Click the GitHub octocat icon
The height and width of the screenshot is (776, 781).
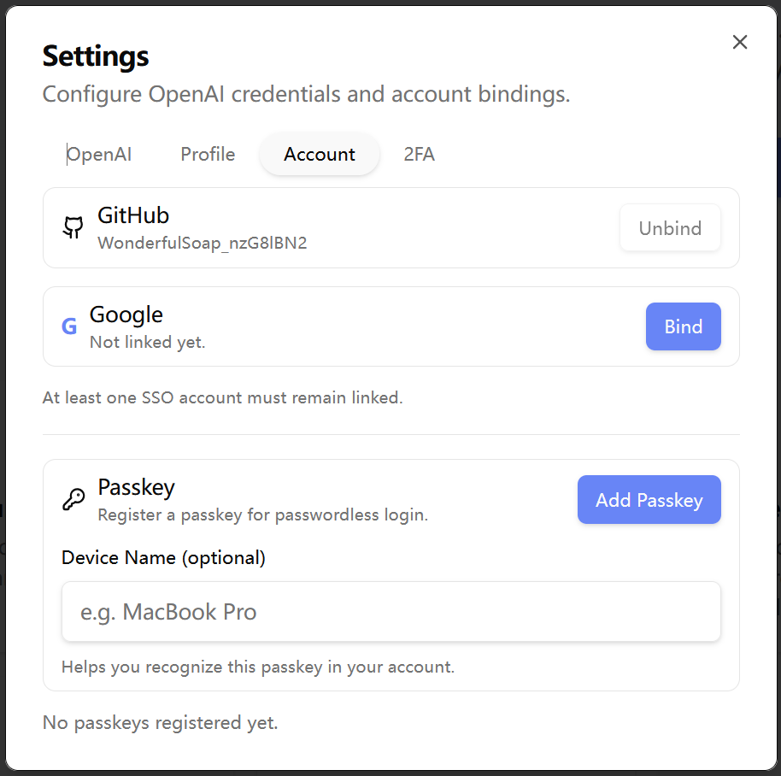[x=73, y=227]
